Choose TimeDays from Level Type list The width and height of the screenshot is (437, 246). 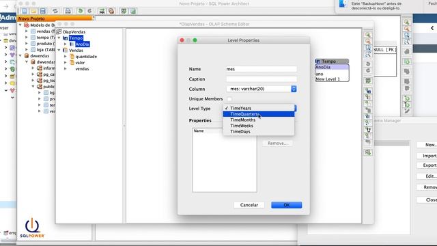(x=259, y=132)
